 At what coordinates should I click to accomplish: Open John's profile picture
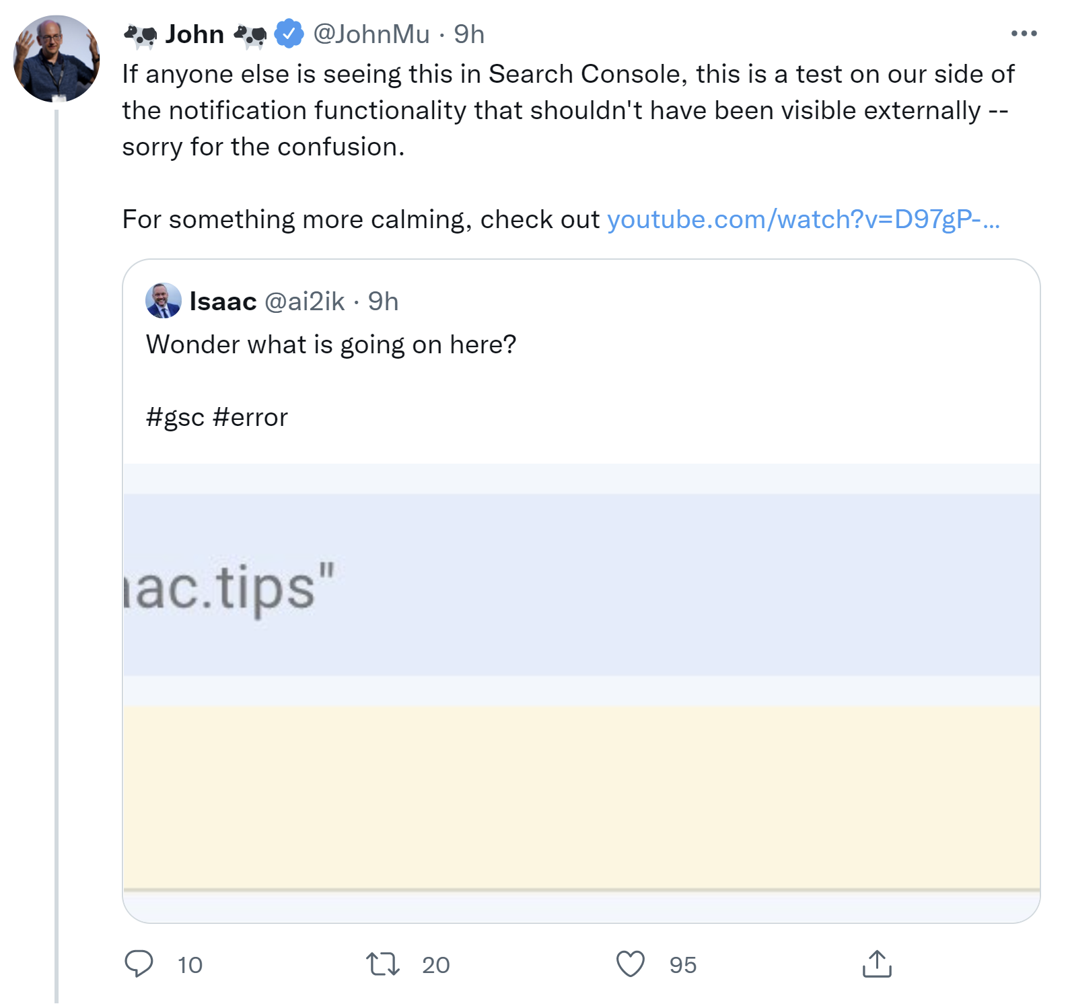click(57, 59)
